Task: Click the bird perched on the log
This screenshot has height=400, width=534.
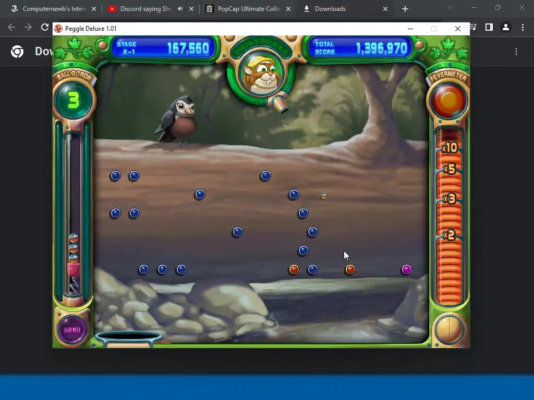Action: point(178,119)
